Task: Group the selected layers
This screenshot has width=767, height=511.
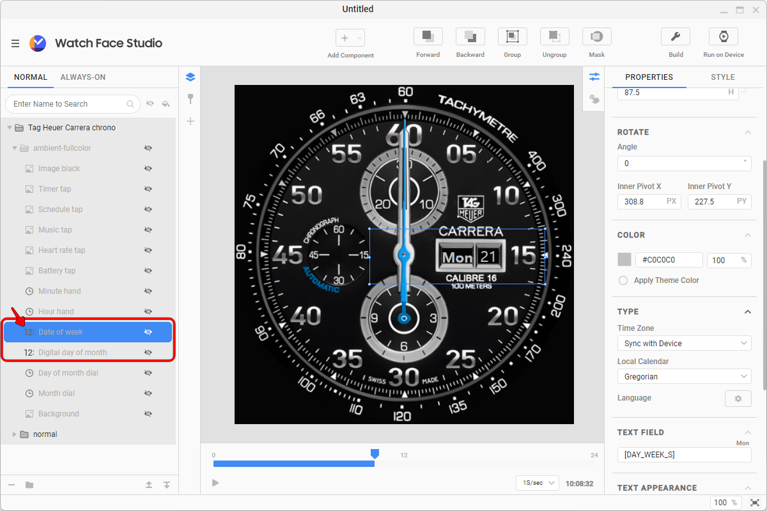Action: [513, 36]
